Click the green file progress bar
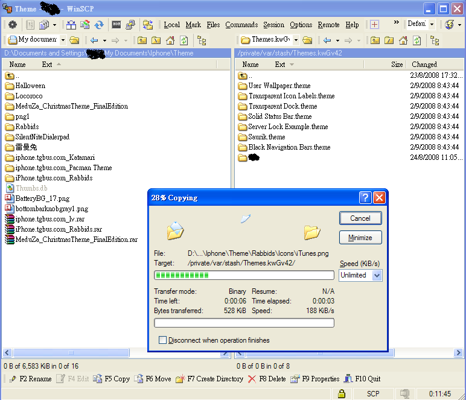 [x=244, y=275]
